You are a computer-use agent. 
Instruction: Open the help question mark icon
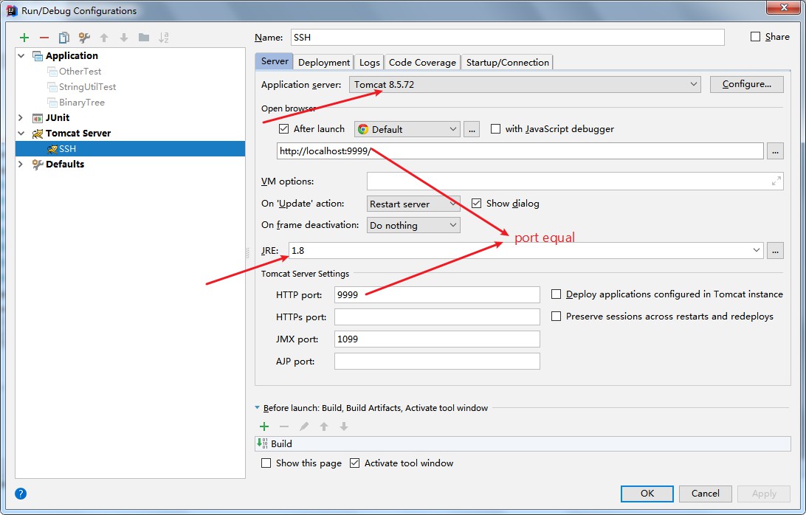[21, 494]
